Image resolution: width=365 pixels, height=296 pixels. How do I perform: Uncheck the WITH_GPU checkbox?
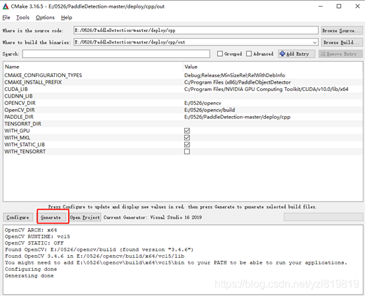pyautogui.click(x=187, y=131)
